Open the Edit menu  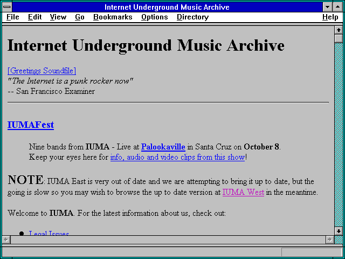[x=34, y=17]
